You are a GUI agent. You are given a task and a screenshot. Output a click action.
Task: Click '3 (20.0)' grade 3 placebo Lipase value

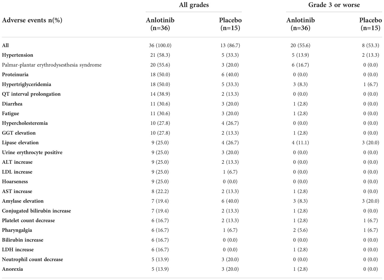pos(371,143)
